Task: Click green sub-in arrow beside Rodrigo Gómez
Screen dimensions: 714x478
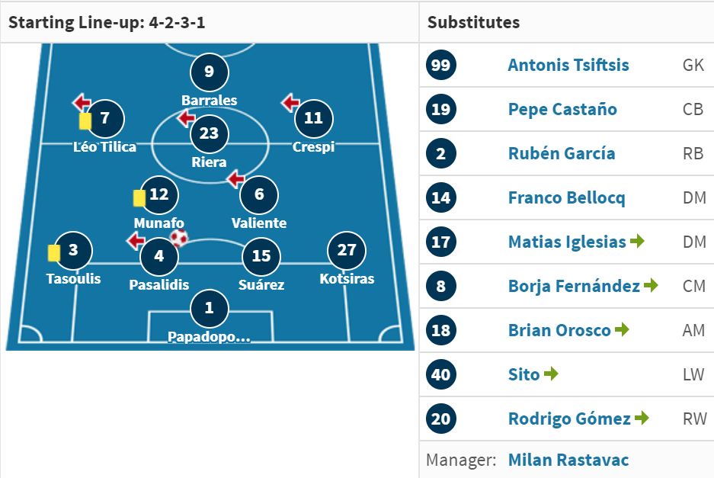Action: [x=642, y=418]
